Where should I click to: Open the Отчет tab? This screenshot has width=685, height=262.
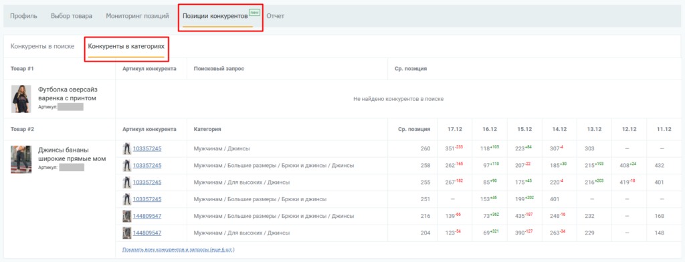(275, 16)
